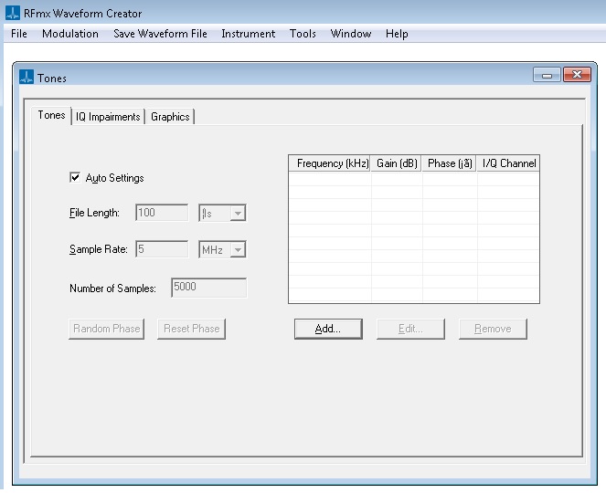Image resolution: width=606 pixels, height=493 pixels.
Task: Click the Sample Rate value field
Action: [162, 249]
